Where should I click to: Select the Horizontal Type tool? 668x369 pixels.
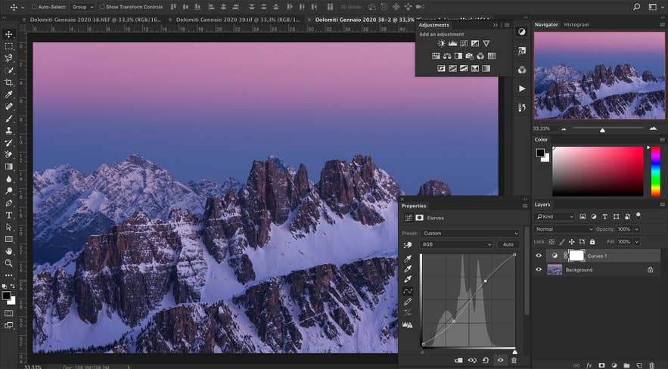(x=8, y=215)
